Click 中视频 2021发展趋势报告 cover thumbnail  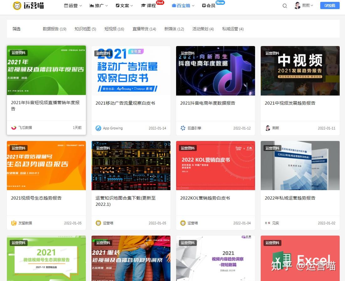pos(300,70)
